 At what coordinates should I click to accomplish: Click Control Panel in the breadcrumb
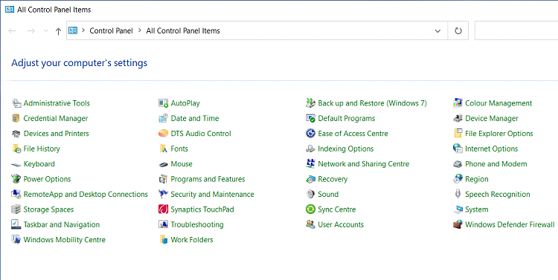point(111,31)
